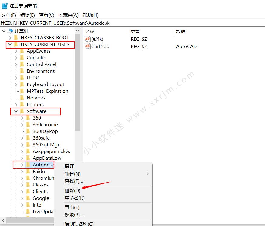Click the Registry Editor title bar icon
Image resolution: width=265 pixels, height=226 pixels.
tap(4, 5)
